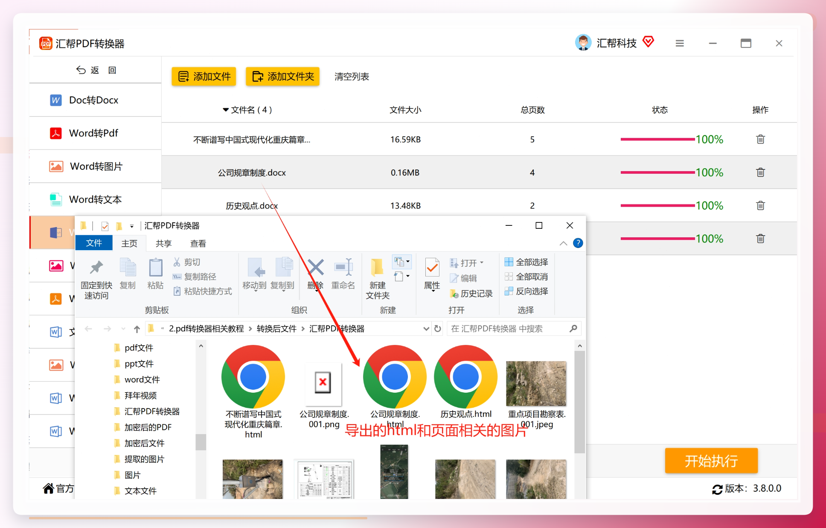Click the Explorer help question mark icon
This screenshot has width=826, height=528.
pyautogui.click(x=578, y=243)
